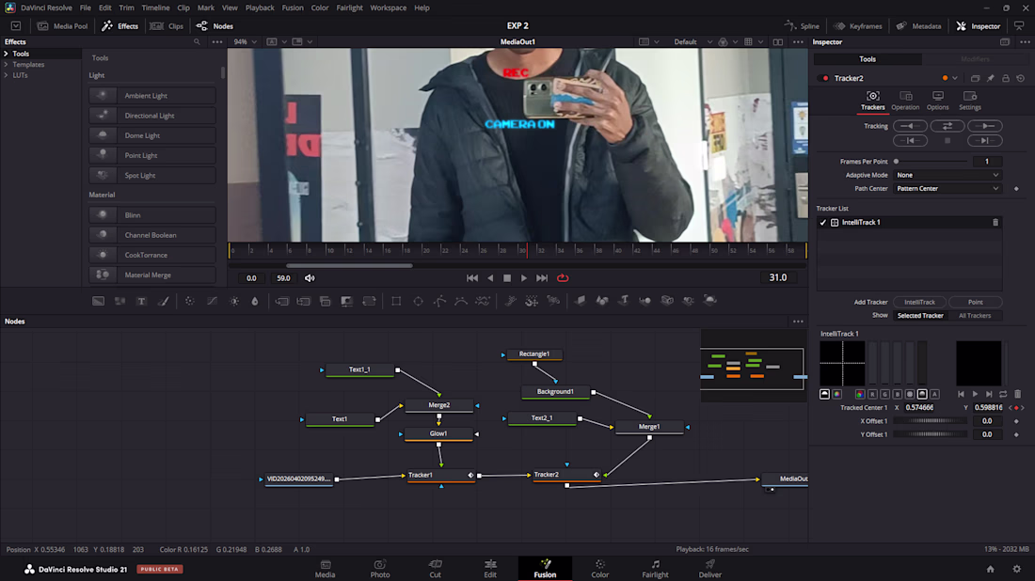The height and width of the screenshot is (581, 1035).
Task: Select the Background tool in the Fusion toolbar
Action: click(x=98, y=301)
